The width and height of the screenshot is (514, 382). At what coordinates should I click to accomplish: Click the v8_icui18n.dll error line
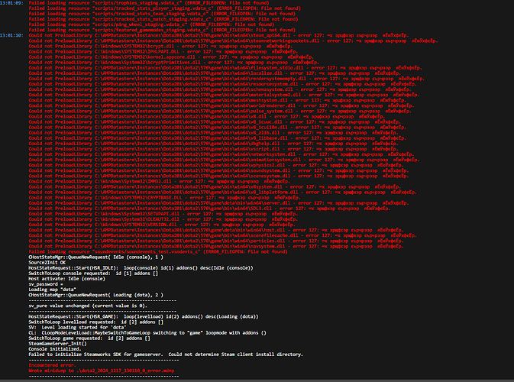218,128
